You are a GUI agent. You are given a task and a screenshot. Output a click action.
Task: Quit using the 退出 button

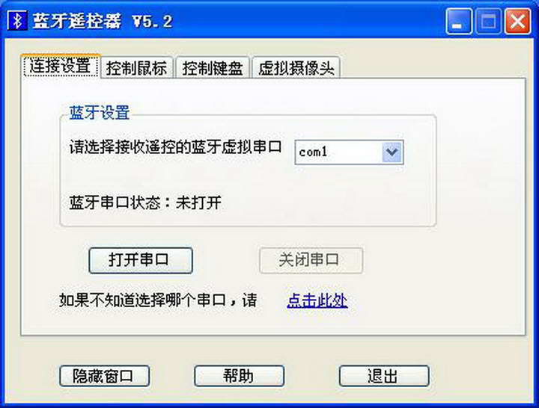point(384,376)
